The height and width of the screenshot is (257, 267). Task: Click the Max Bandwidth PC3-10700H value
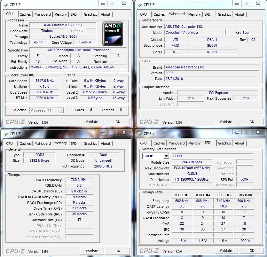point(192,168)
